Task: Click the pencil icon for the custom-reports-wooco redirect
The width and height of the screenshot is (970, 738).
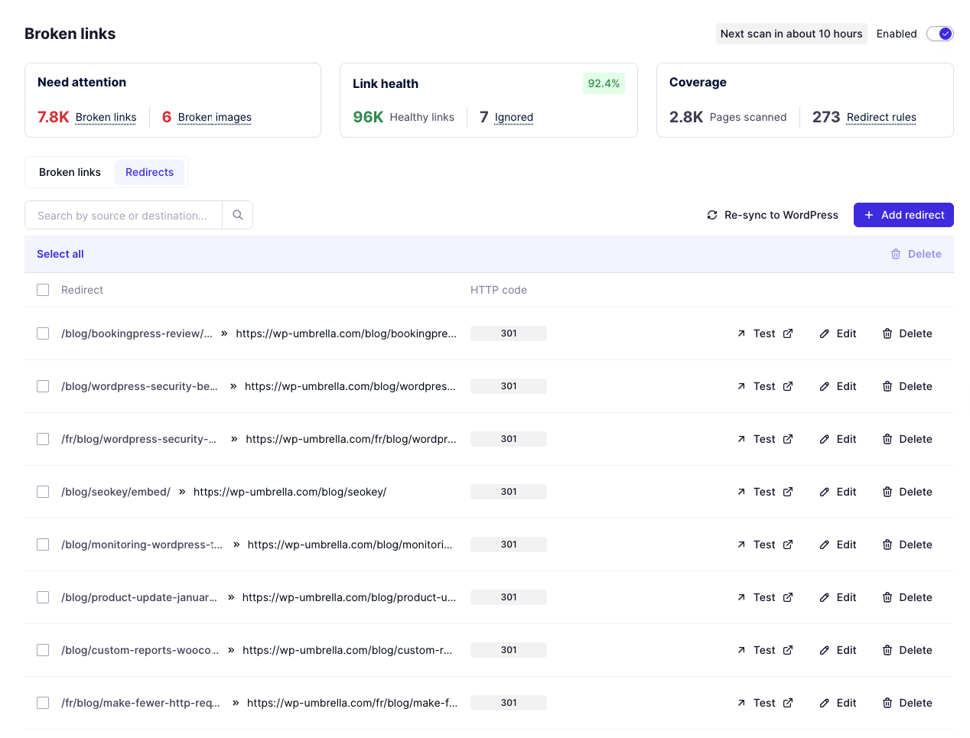Action: pyautogui.click(x=825, y=650)
